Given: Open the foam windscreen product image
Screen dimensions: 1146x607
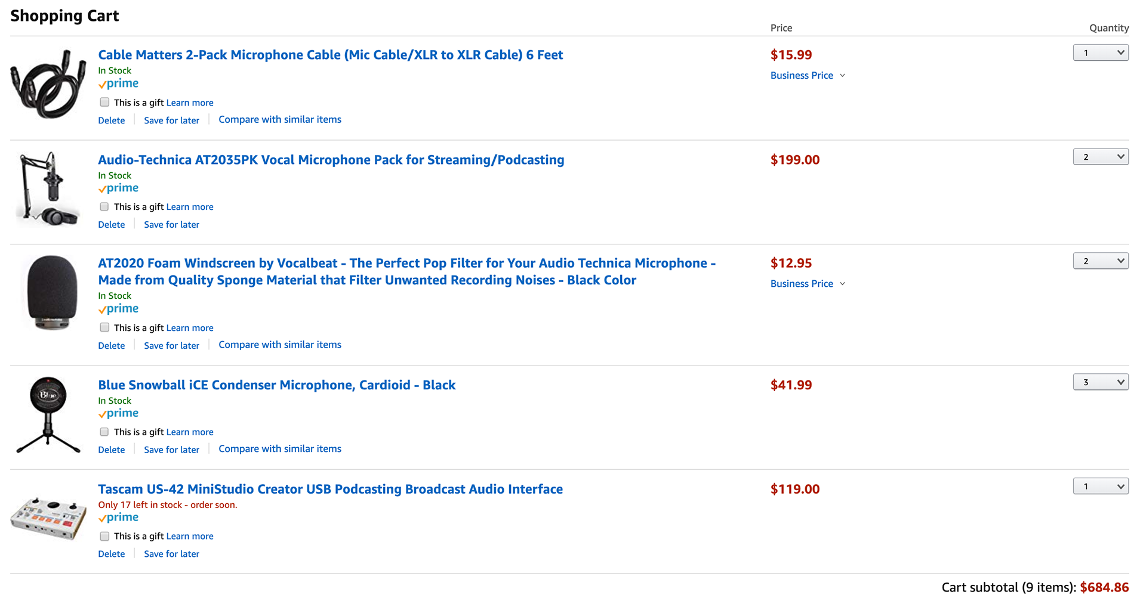Looking at the screenshot, I should click(52, 293).
